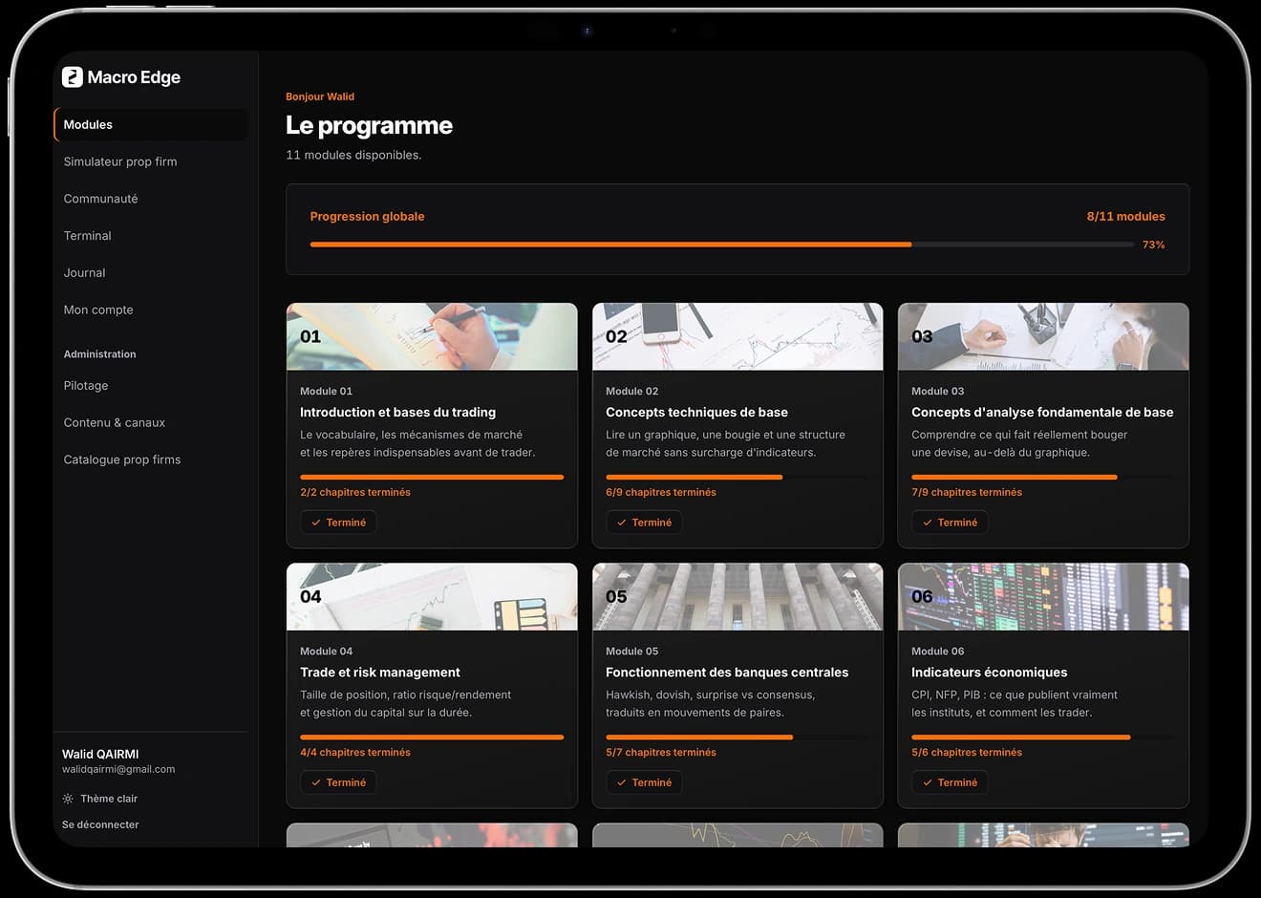Click the Module 05 cover image
This screenshot has height=898, width=1261.
click(x=737, y=597)
